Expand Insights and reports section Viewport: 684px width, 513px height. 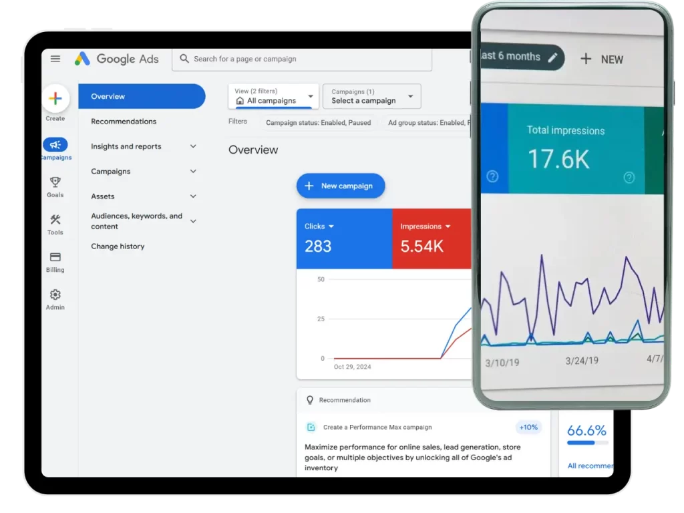coord(193,146)
